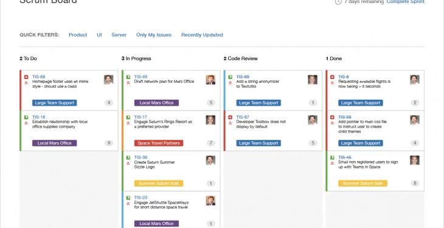Open issue TIS-23 link
Viewport: 444px width, 228px height.
click(140, 198)
